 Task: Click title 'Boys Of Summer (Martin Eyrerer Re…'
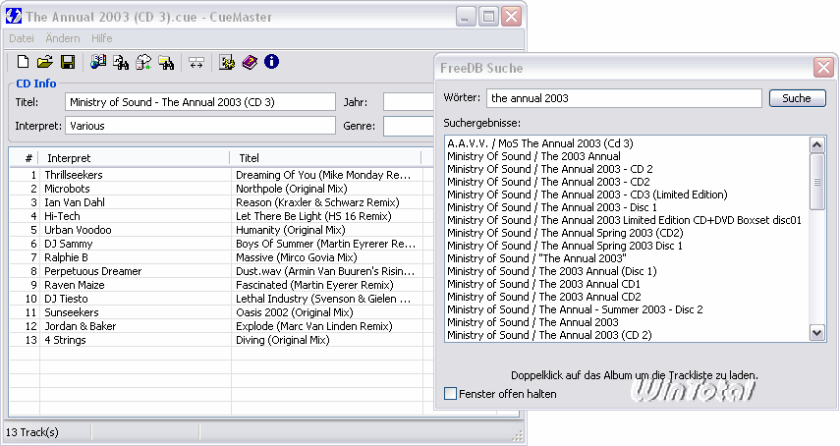click(x=325, y=244)
